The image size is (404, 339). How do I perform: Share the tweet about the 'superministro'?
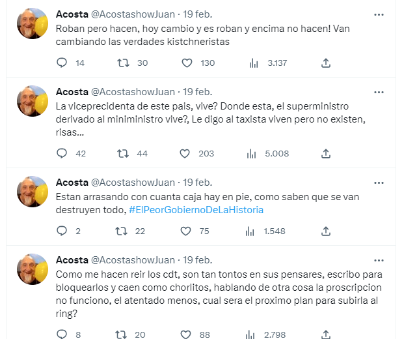(x=327, y=154)
